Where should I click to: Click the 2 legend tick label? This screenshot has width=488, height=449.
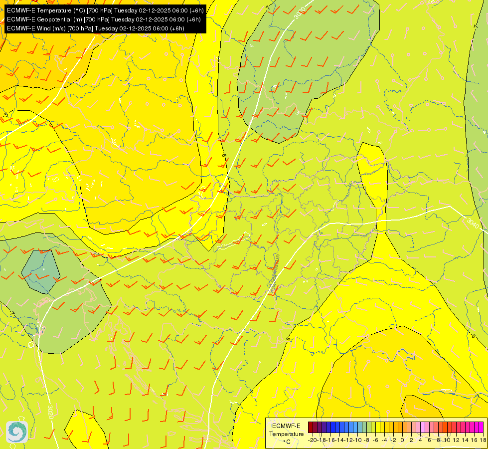[x=411, y=440]
